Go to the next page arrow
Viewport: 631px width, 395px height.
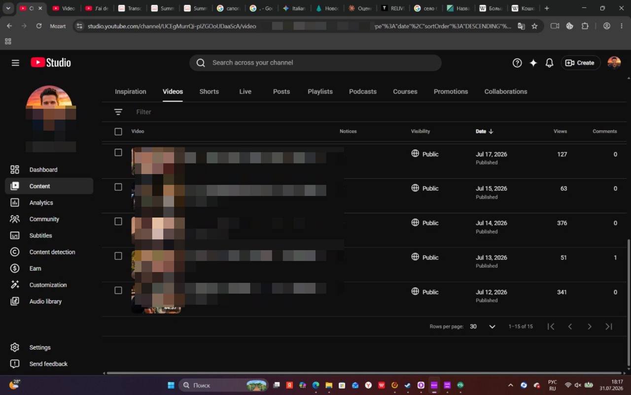(x=589, y=326)
